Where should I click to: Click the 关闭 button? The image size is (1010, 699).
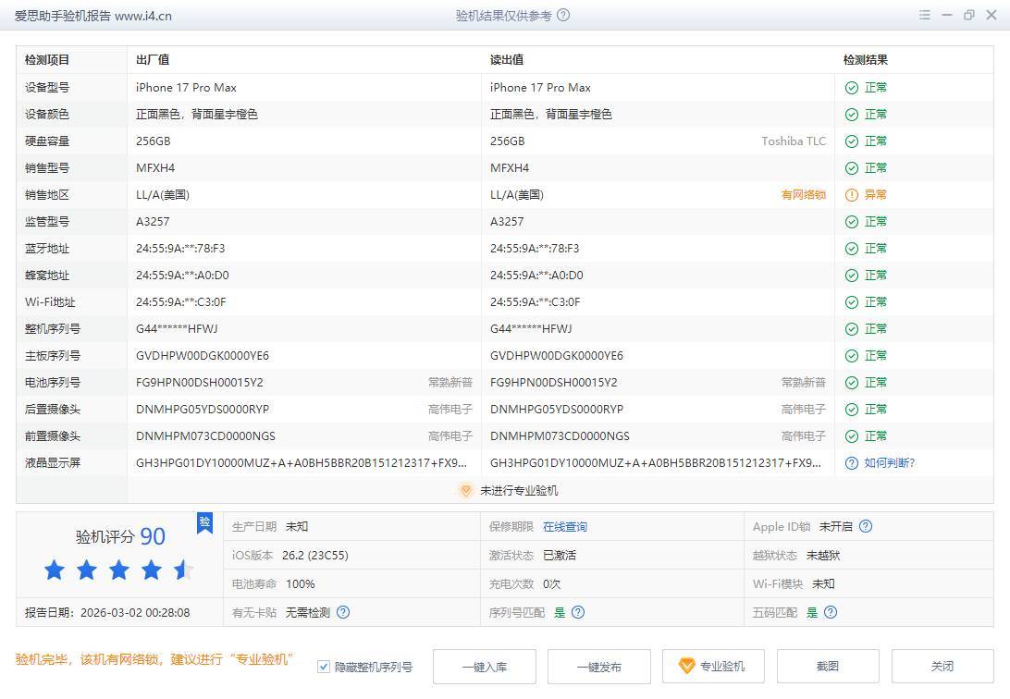click(x=942, y=667)
